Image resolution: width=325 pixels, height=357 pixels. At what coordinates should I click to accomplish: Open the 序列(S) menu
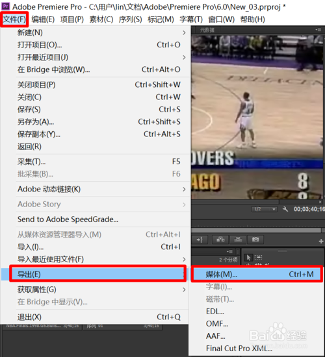[x=130, y=19]
